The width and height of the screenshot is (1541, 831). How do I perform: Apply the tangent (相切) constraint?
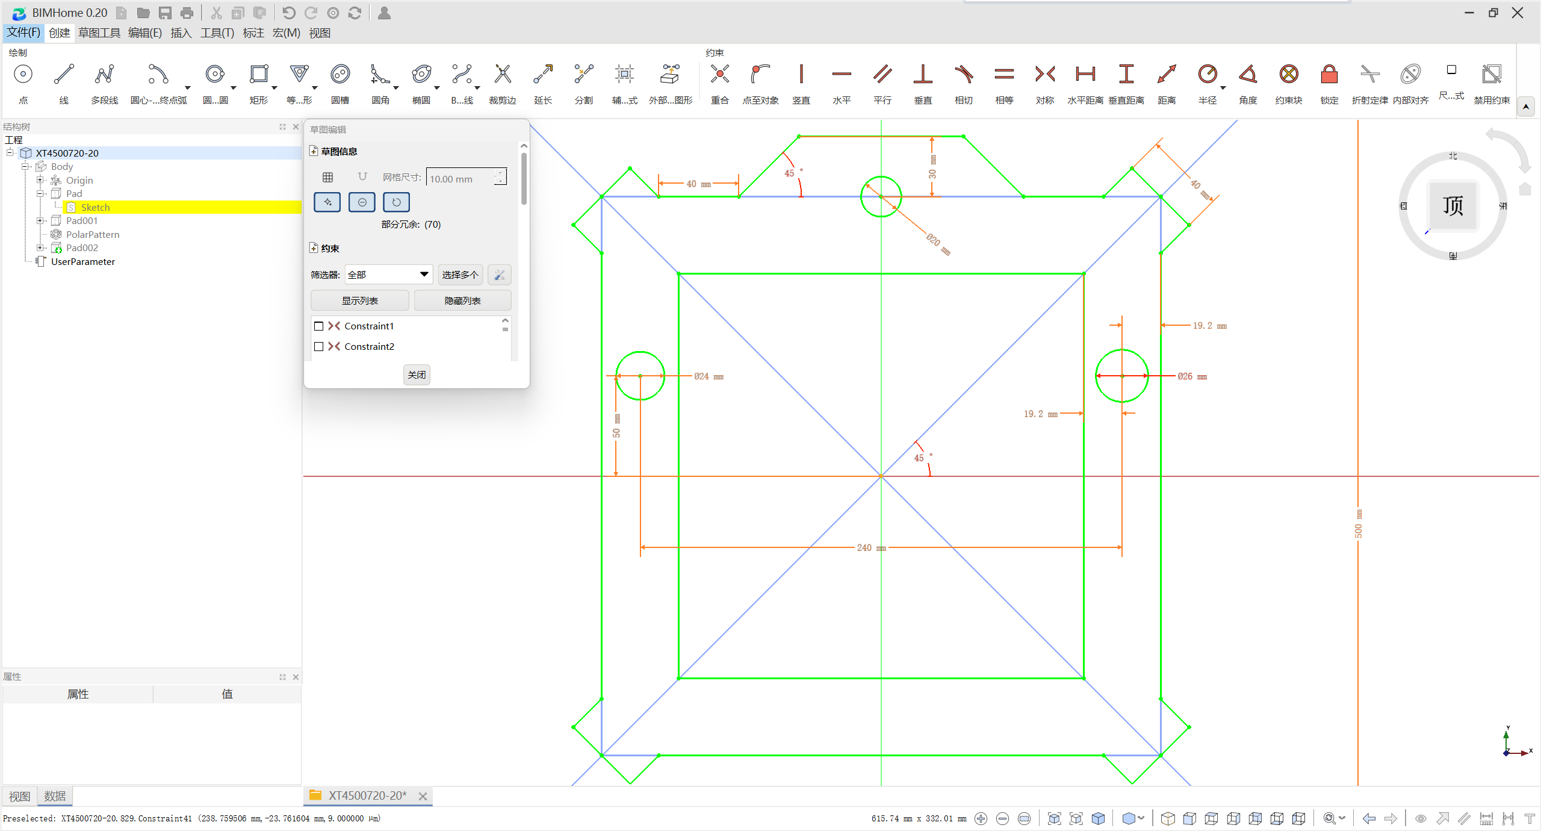964,82
